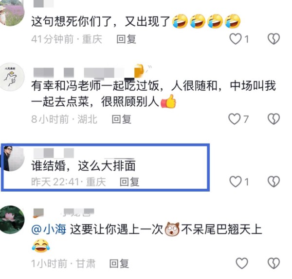
Task: Dislike the 湖北 comment posted 8小时前
Action: [x=274, y=119]
